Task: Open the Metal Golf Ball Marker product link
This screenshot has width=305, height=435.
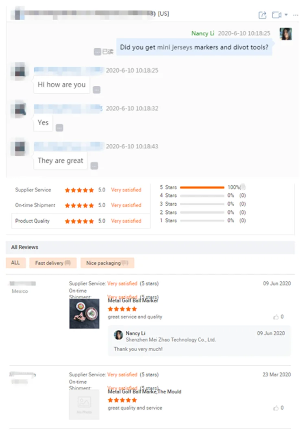Action: pyautogui.click(x=133, y=300)
